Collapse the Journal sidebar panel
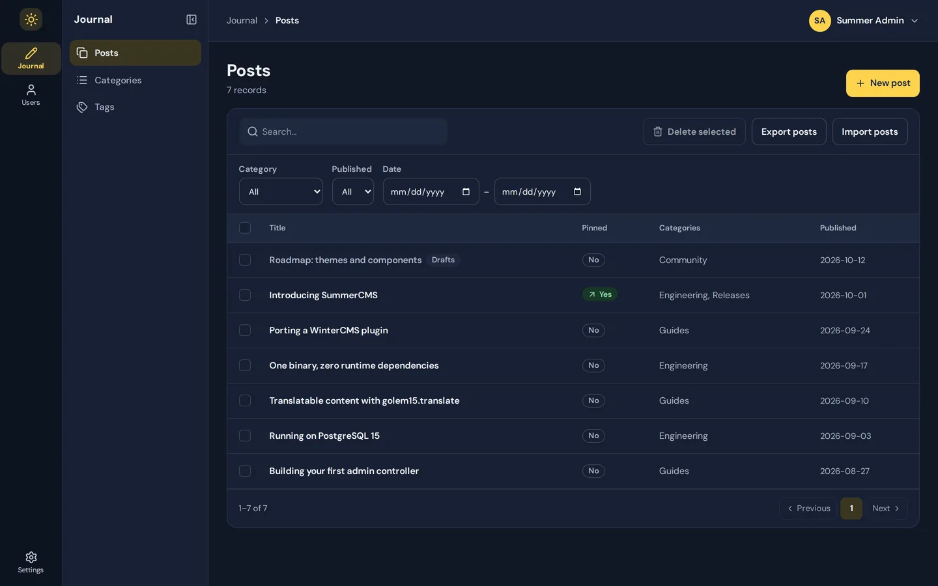The width and height of the screenshot is (938, 586). point(192,20)
